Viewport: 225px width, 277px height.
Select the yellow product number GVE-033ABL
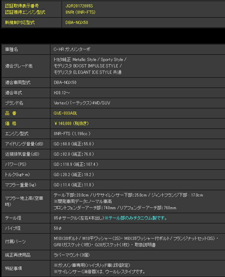pyautogui.click(x=65, y=113)
